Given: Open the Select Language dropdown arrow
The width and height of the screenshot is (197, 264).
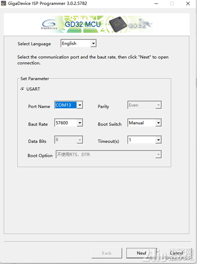Looking at the screenshot, I should [93, 44].
